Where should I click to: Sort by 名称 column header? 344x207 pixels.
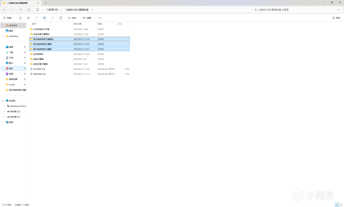(x=34, y=24)
